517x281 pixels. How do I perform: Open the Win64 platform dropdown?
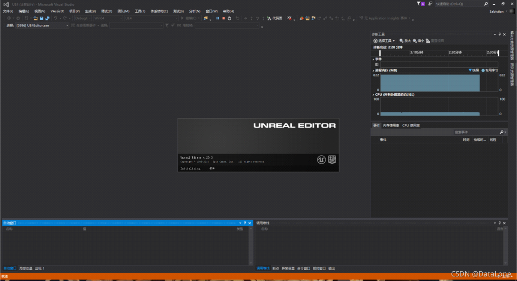tap(108, 18)
